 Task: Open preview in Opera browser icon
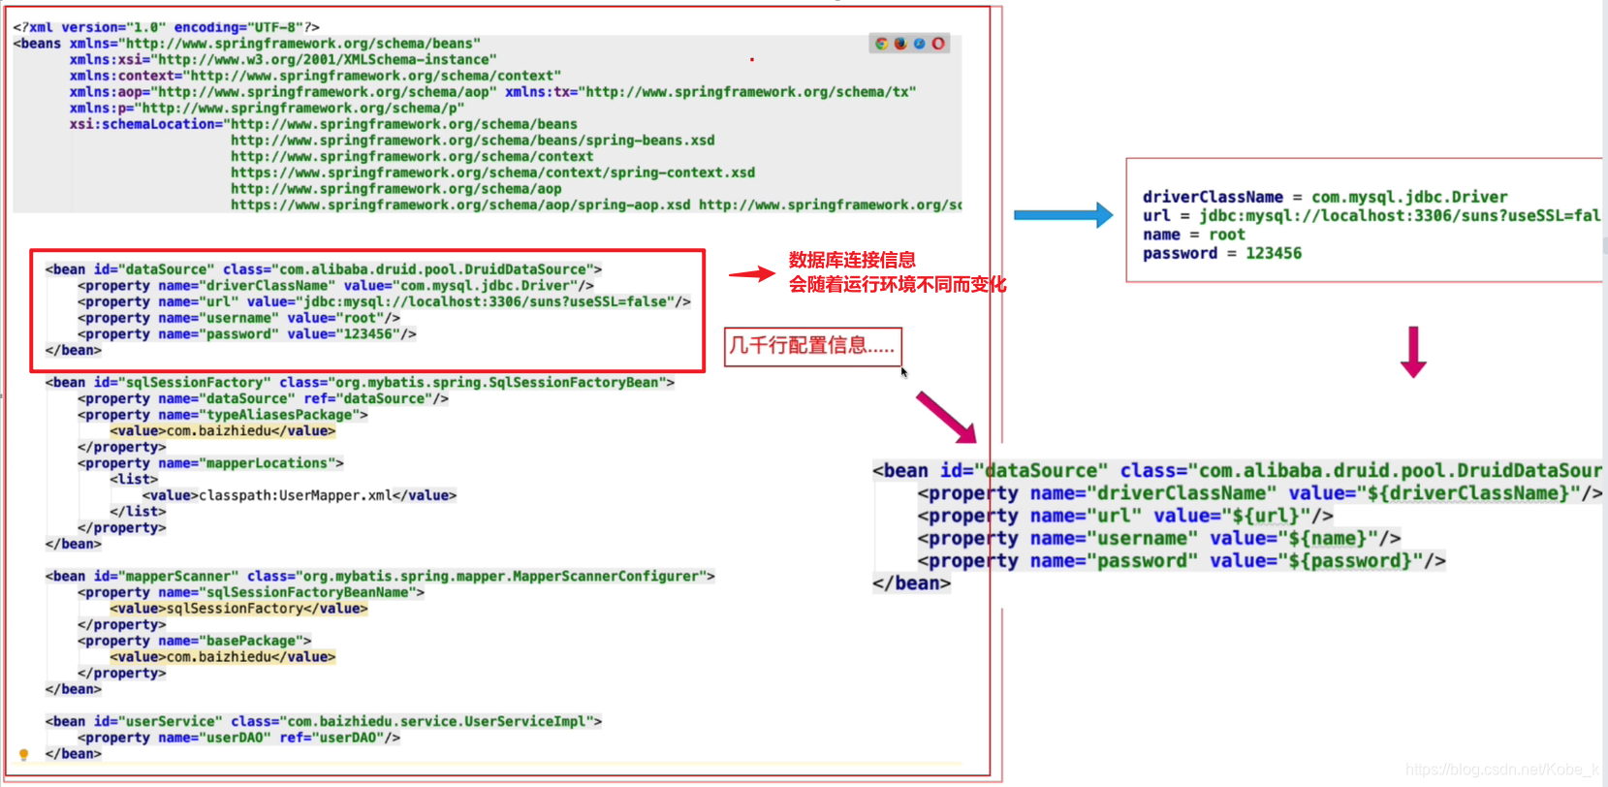pos(938,44)
